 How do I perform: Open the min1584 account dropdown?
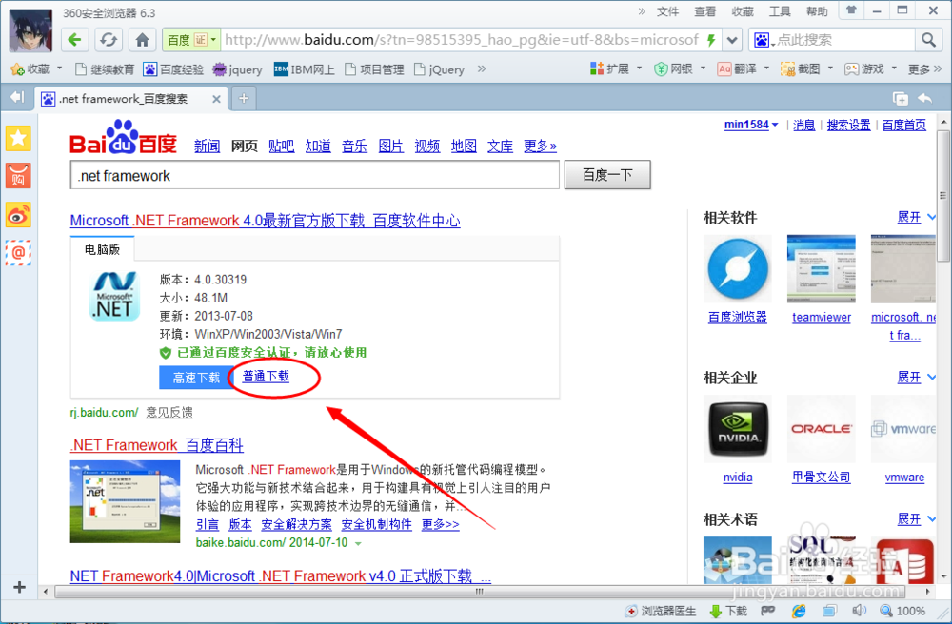pyautogui.click(x=751, y=125)
